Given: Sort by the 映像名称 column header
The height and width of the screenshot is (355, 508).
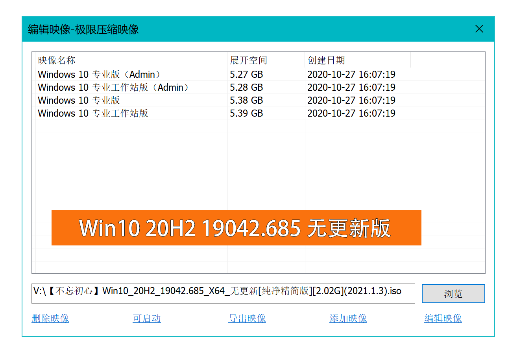Looking at the screenshot, I should (x=57, y=60).
